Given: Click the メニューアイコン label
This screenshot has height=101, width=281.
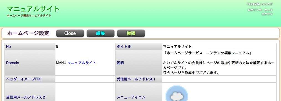Looking at the screenshot, I should coord(131,97).
